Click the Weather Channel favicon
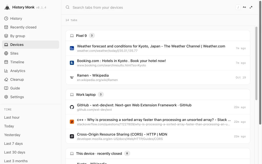This screenshot has width=262, height=164. coord(72,48)
